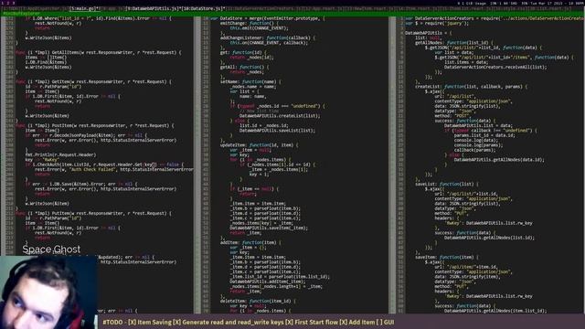Click the 'addItem: function(item)' line
Image resolution: width=585 pixels, height=329 pixels.
(250, 242)
